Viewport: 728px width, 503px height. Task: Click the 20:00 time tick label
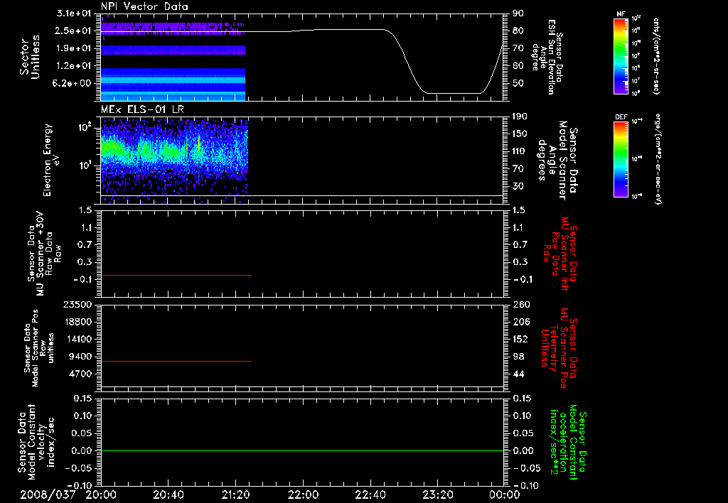click(101, 495)
